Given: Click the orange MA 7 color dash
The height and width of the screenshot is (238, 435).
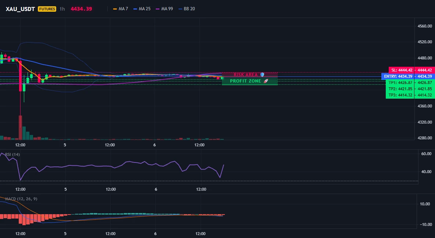Looking at the screenshot, I should click(x=115, y=9).
